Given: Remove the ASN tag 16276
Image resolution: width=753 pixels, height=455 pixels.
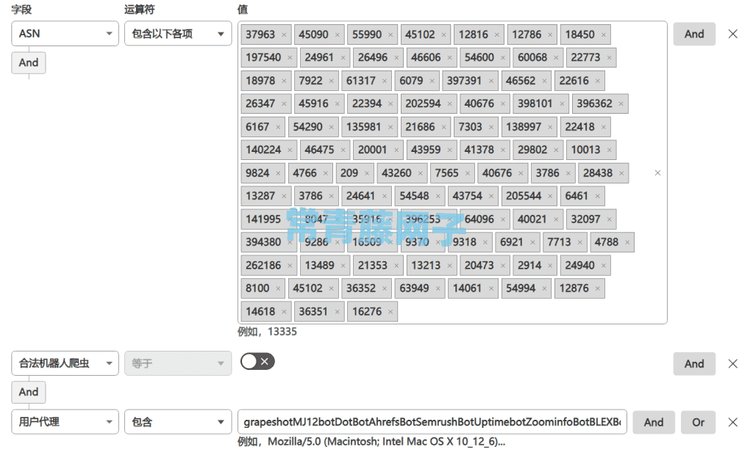Looking at the screenshot, I should tap(390, 310).
